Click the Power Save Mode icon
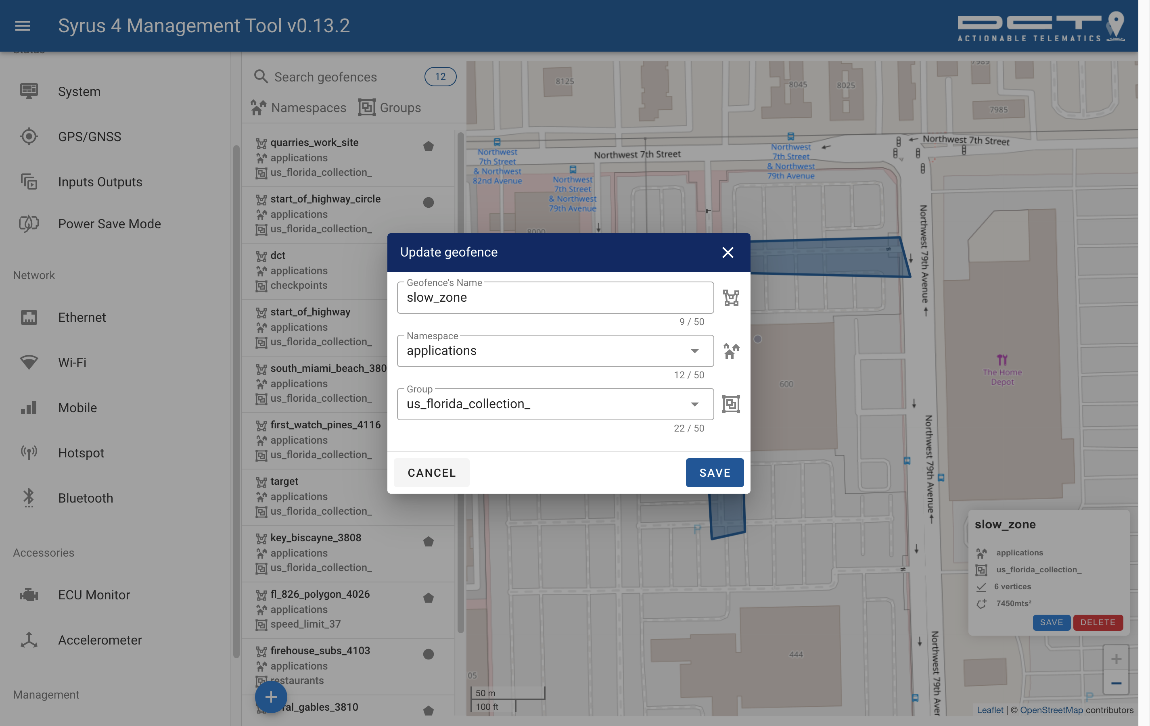Image resolution: width=1150 pixels, height=726 pixels. pos(29,223)
